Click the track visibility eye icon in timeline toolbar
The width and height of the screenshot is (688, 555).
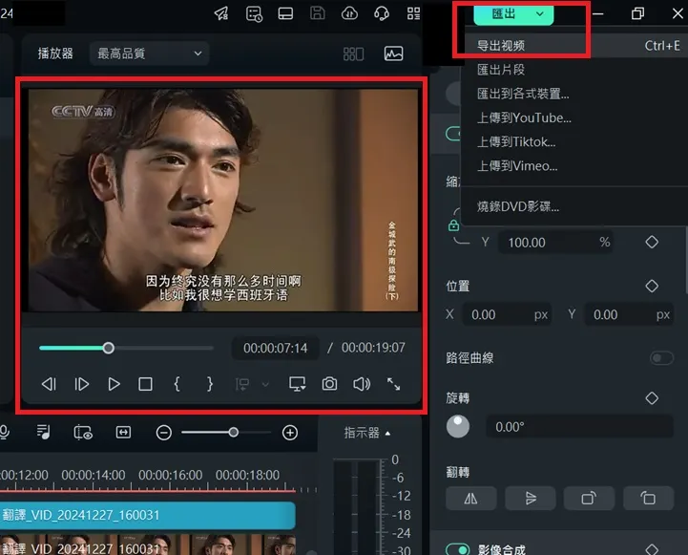click(x=82, y=433)
